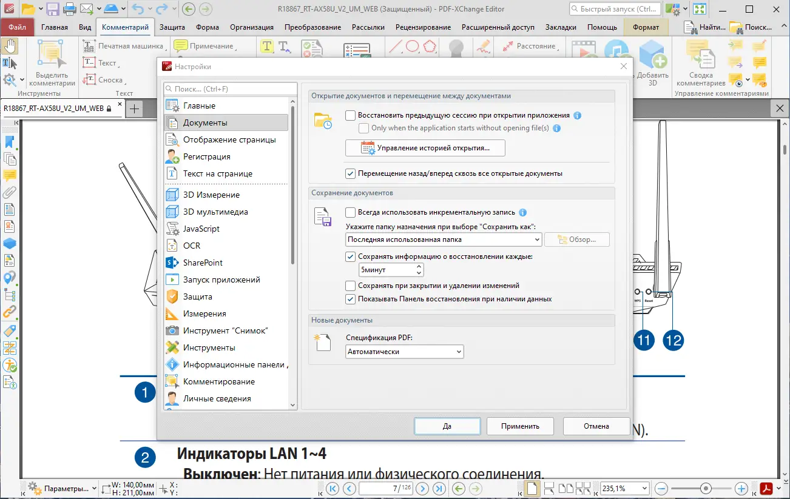Viewport: 790px width, 499px height.
Task: Toggle showing the Recovery panel checkbox
Action: click(x=350, y=299)
